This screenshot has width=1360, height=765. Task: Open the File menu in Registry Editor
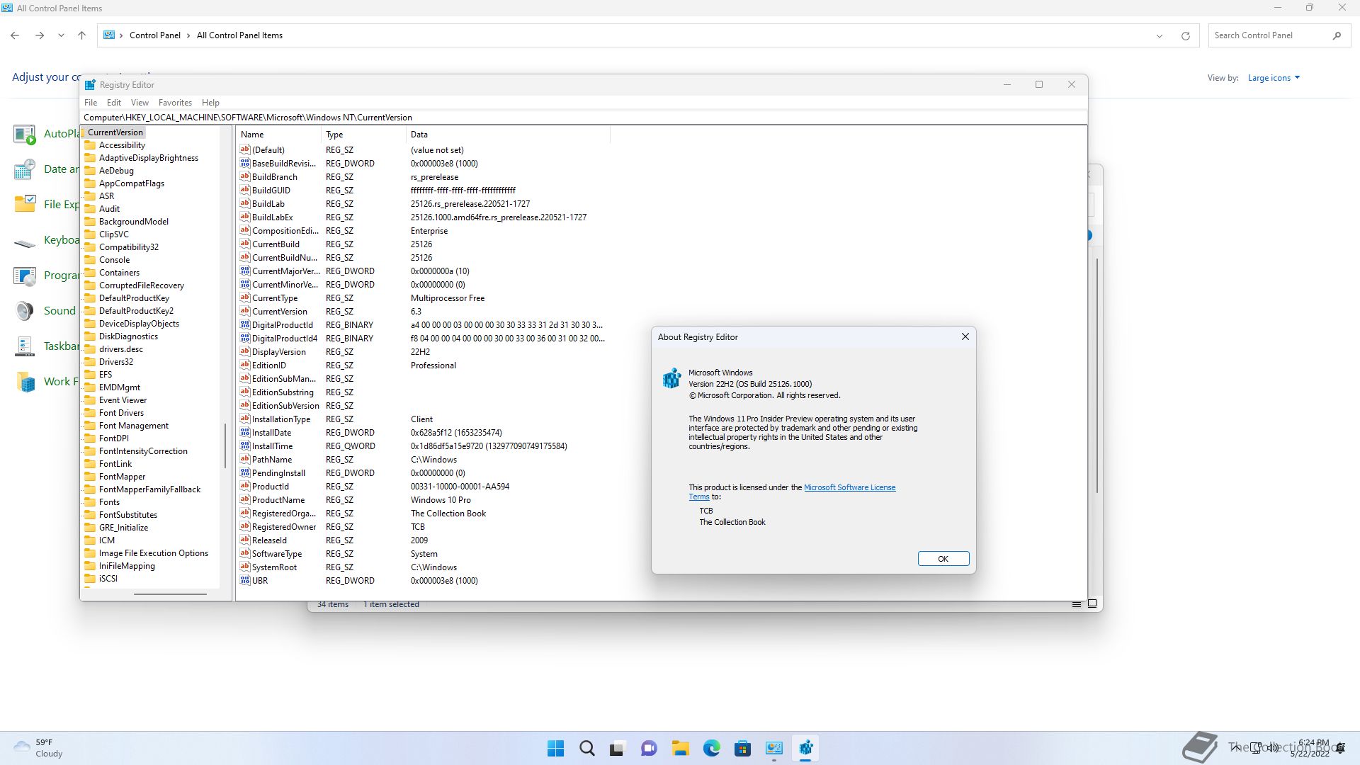91,103
